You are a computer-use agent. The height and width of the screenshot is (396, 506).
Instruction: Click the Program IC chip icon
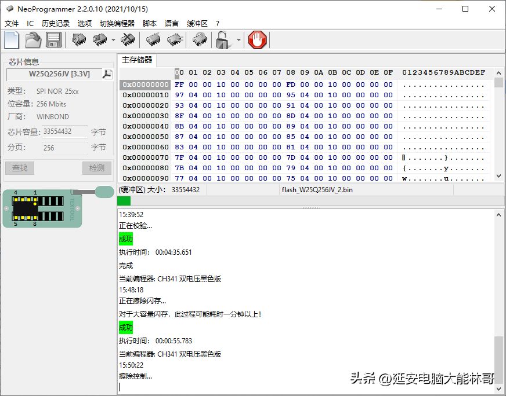tap(100, 40)
